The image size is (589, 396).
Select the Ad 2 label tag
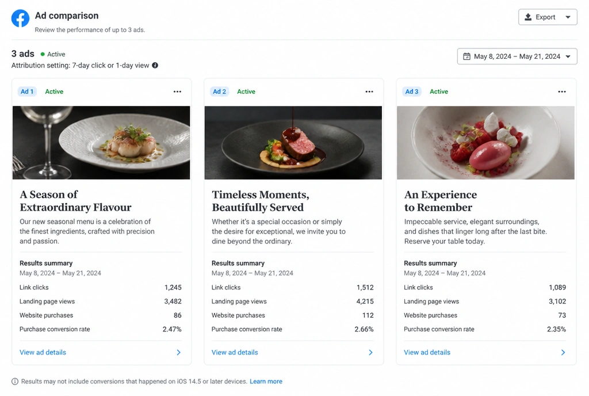click(219, 92)
